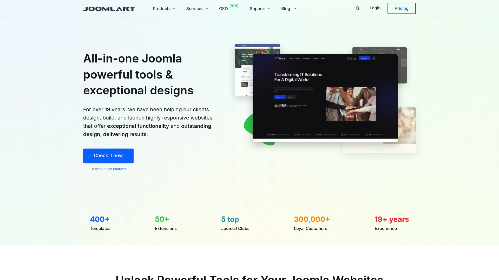Click the Check it now button
This screenshot has height=280, width=499.
tap(108, 156)
